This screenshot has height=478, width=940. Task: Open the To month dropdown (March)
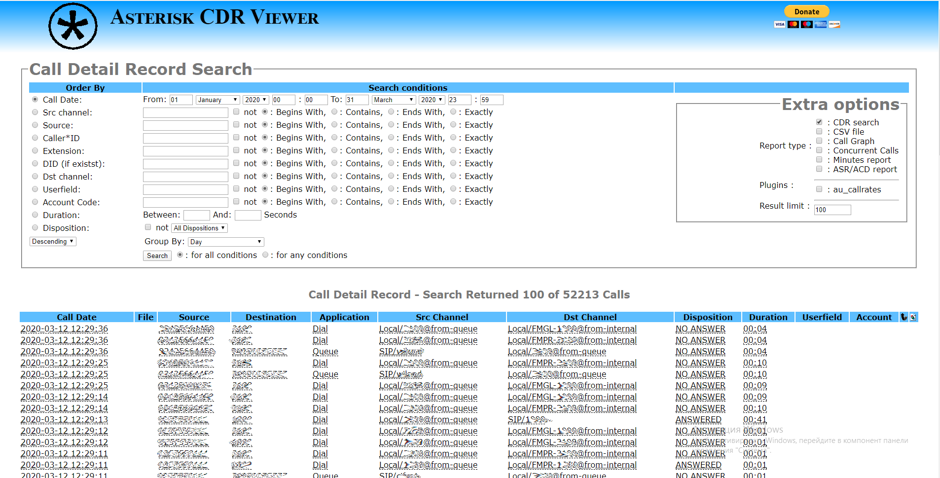[x=394, y=100]
